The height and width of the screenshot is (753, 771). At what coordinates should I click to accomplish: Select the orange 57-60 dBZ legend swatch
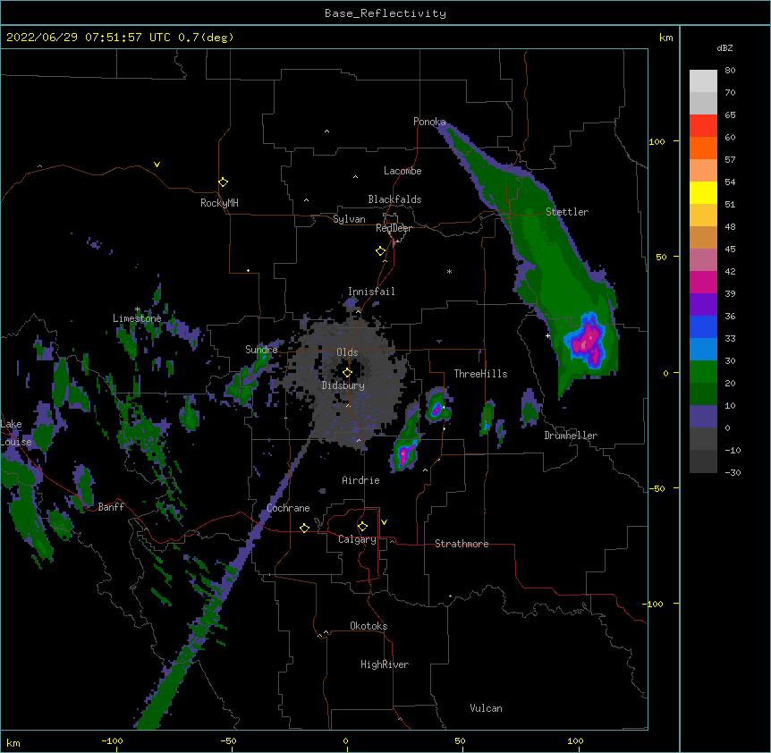pos(703,148)
